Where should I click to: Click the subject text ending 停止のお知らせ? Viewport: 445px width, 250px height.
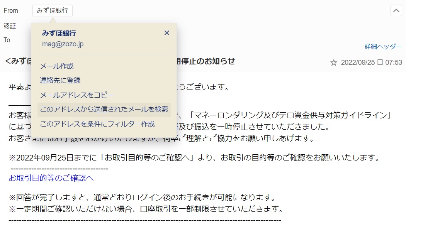click(x=206, y=61)
